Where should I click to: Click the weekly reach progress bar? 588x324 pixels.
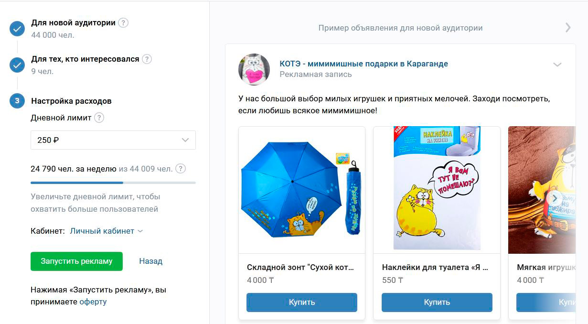[113, 183]
